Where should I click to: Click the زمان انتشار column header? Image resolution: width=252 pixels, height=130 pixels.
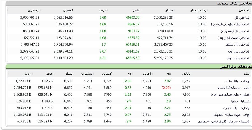(x=199, y=10)
